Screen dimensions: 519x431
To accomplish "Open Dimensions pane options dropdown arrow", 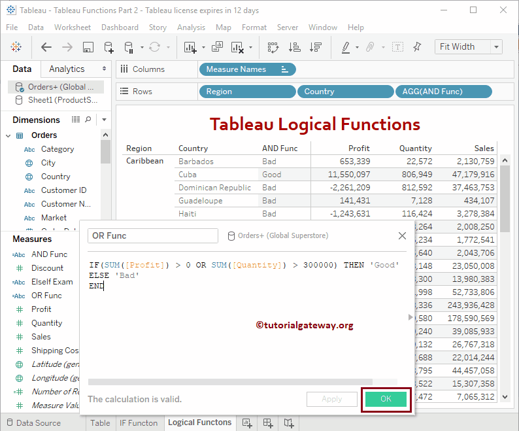I will point(105,120).
